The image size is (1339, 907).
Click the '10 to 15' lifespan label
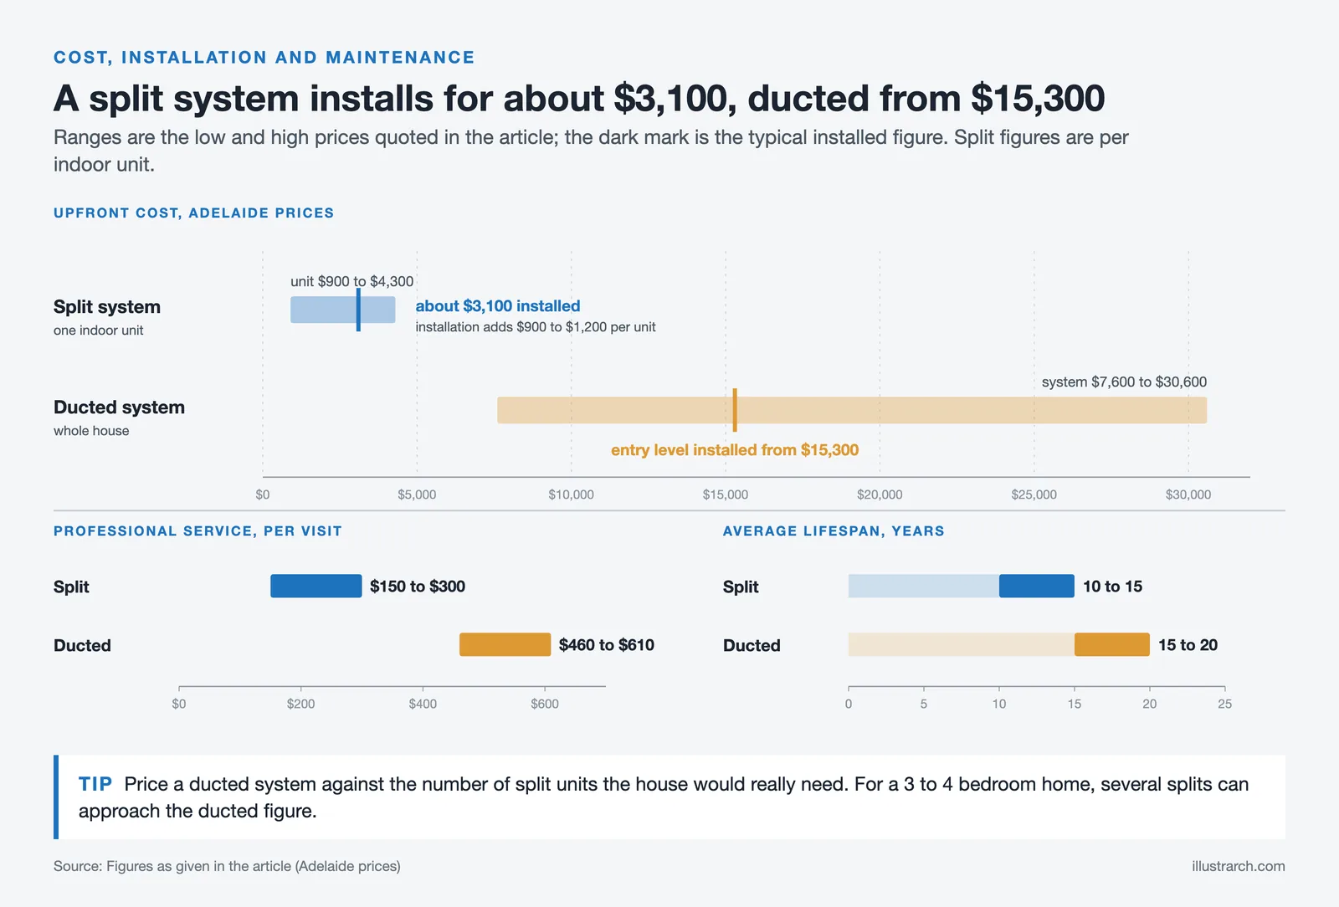click(1112, 587)
